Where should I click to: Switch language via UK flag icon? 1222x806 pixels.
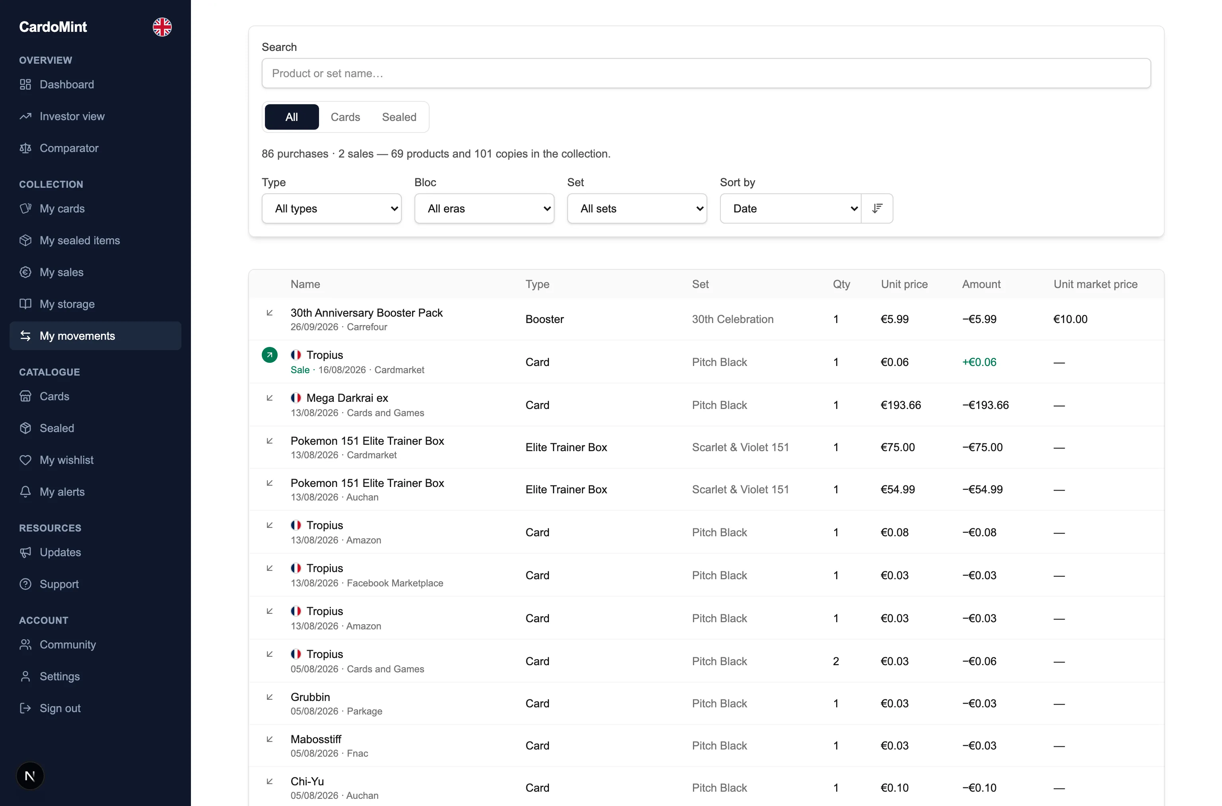pyautogui.click(x=162, y=27)
